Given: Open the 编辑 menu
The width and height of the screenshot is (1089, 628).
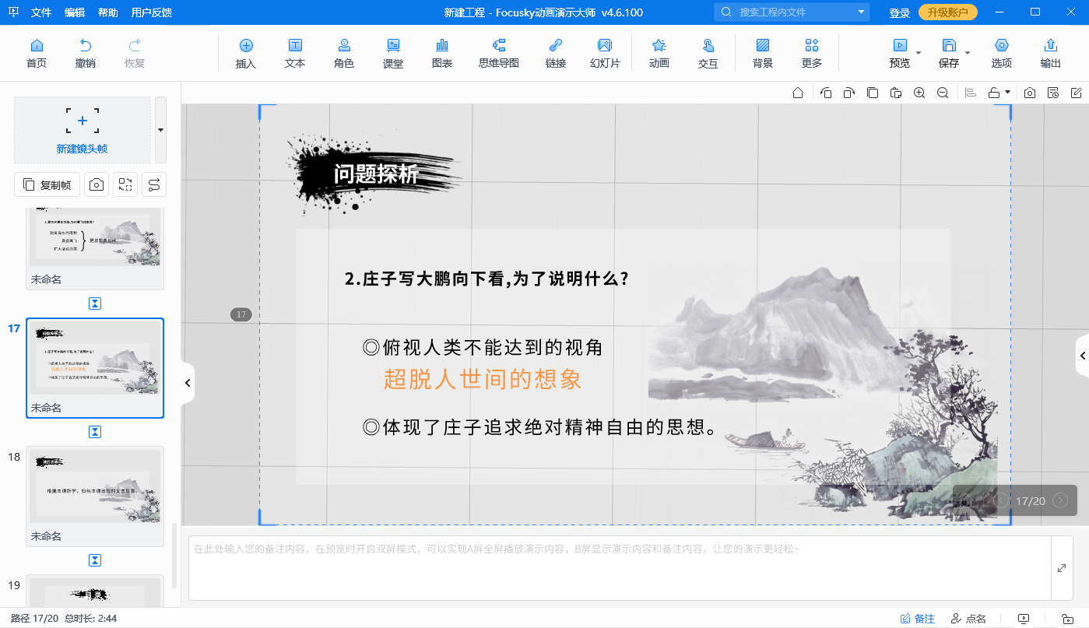Looking at the screenshot, I should pyautogui.click(x=75, y=12).
